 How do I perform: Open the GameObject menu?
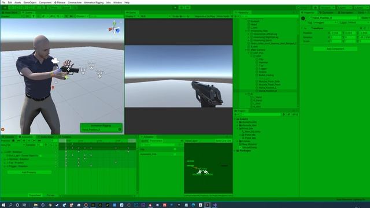[x=30, y=2]
